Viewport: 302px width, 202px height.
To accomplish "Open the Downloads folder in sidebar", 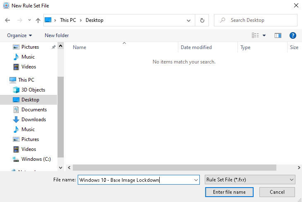I will [x=34, y=120].
